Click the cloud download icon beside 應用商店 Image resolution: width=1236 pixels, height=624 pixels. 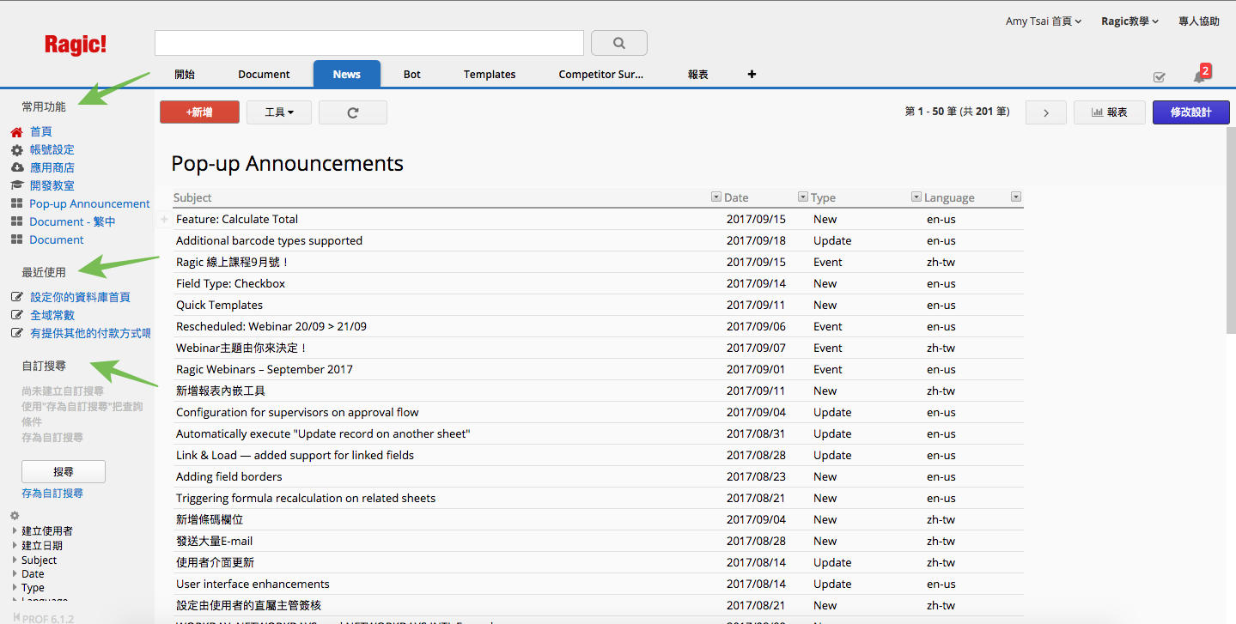(16, 168)
